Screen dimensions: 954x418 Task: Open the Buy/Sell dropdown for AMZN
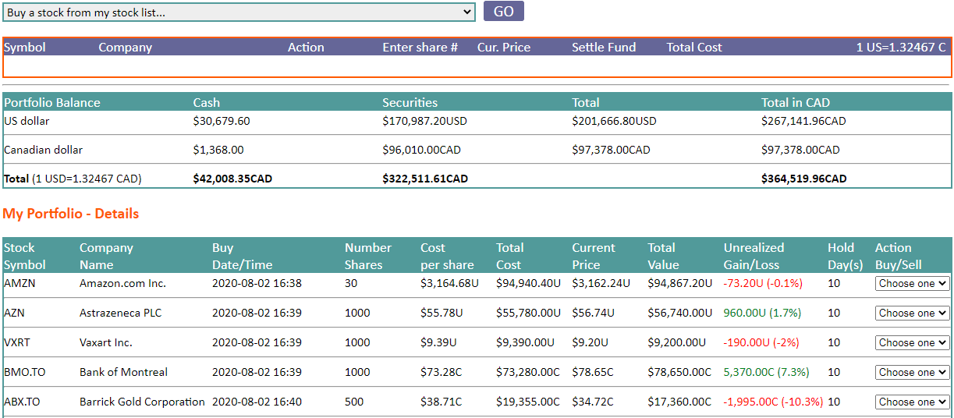point(912,284)
